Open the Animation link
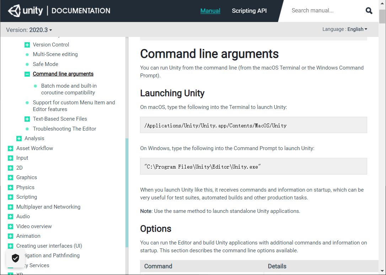The image size is (386, 275). point(28,236)
